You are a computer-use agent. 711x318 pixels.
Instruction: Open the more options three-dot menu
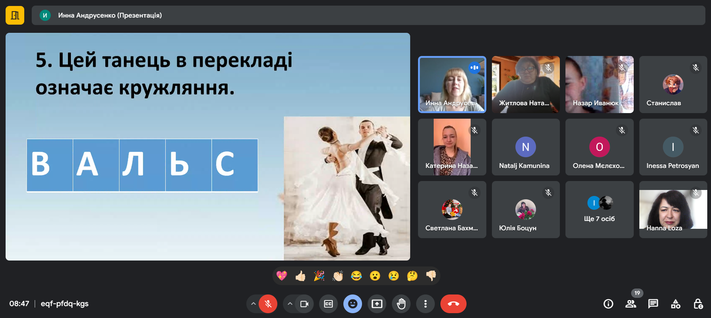pyautogui.click(x=425, y=304)
